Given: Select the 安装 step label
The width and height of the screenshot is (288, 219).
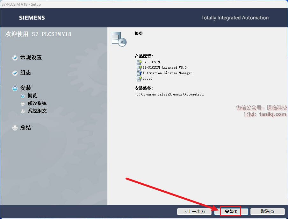Looking at the screenshot, I should point(26,88).
